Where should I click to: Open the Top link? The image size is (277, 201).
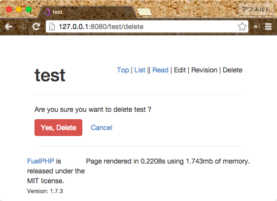tap(123, 70)
